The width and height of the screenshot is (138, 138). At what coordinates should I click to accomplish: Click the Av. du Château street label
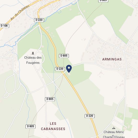tap(20, 13)
